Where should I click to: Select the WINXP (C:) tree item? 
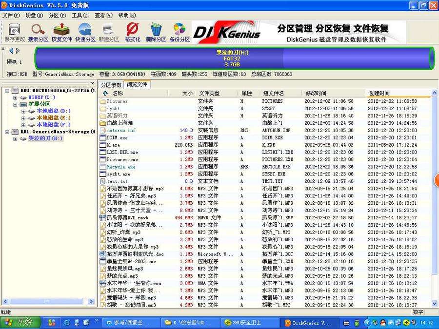click(x=42, y=97)
